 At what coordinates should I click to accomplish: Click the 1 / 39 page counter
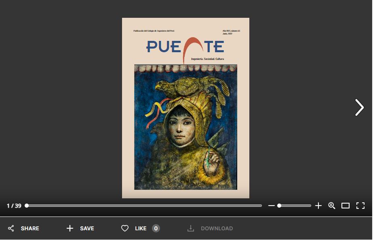point(14,206)
